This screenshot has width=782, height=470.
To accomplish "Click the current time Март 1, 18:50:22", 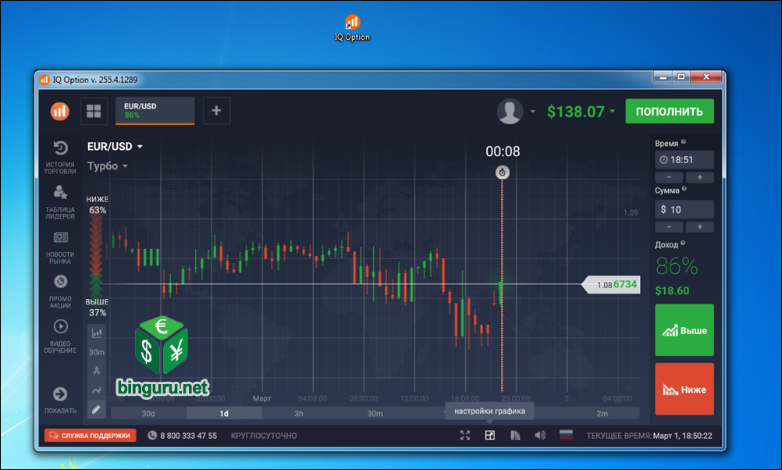I will (x=683, y=436).
